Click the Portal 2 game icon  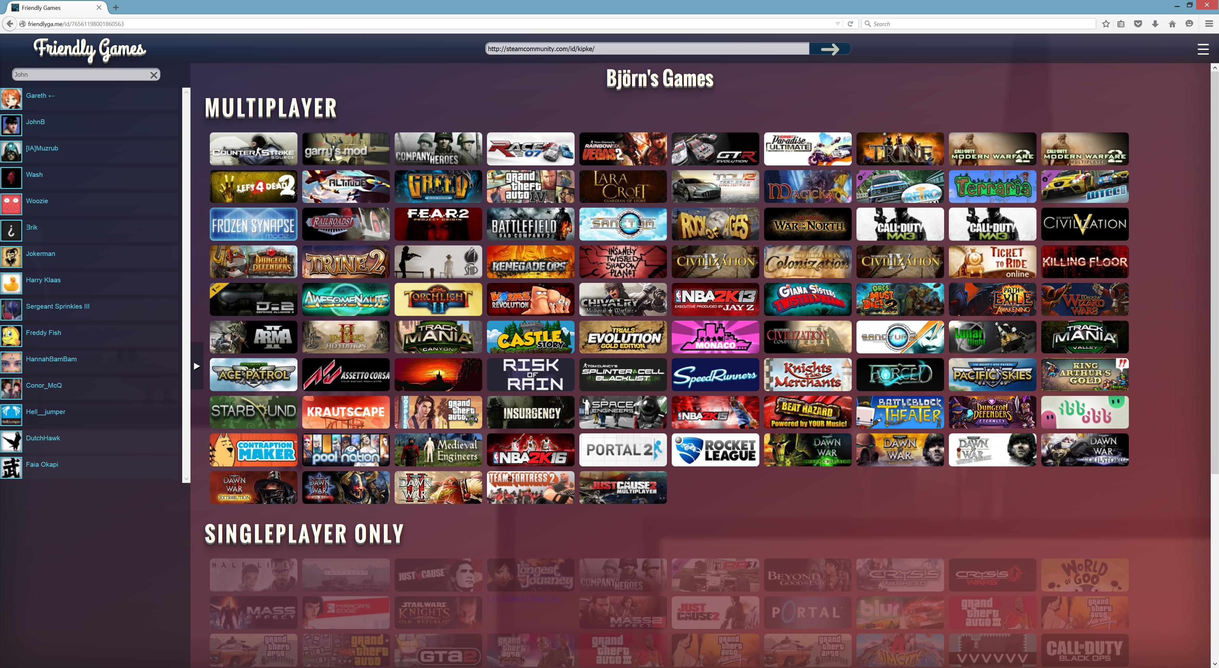pos(623,450)
